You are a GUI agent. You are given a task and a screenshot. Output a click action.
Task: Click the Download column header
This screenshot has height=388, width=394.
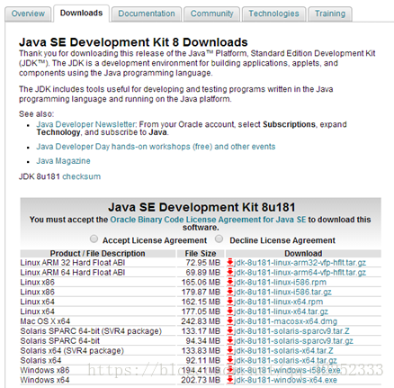[x=303, y=253]
